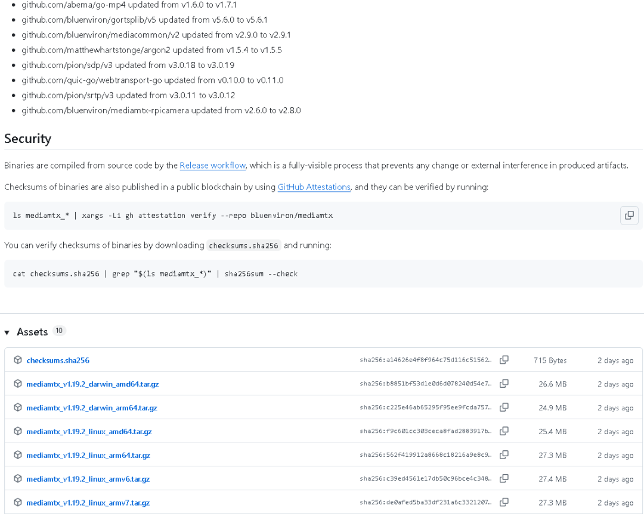Viewport: 644px width, 514px height.
Task: Download mediamtx_v1.19.2_linux_arm64.tar.gz
Action: click(x=88, y=456)
